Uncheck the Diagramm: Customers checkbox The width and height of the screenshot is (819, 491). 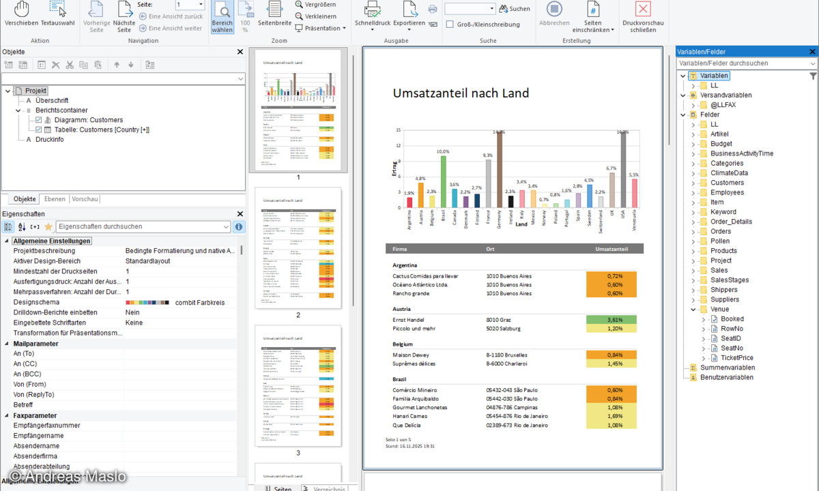click(39, 120)
